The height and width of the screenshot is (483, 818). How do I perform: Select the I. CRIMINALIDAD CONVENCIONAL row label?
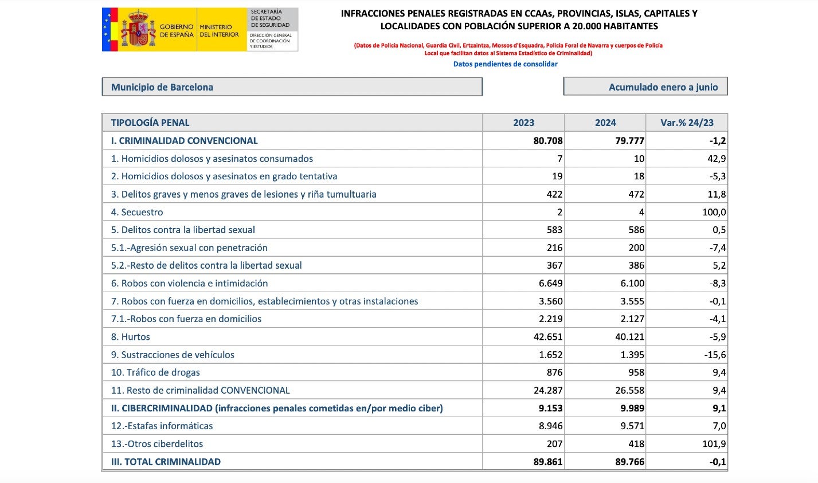[185, 140]
